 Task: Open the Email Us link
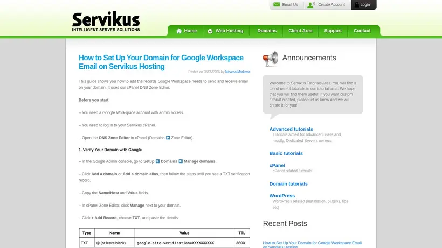pos(290,5)
